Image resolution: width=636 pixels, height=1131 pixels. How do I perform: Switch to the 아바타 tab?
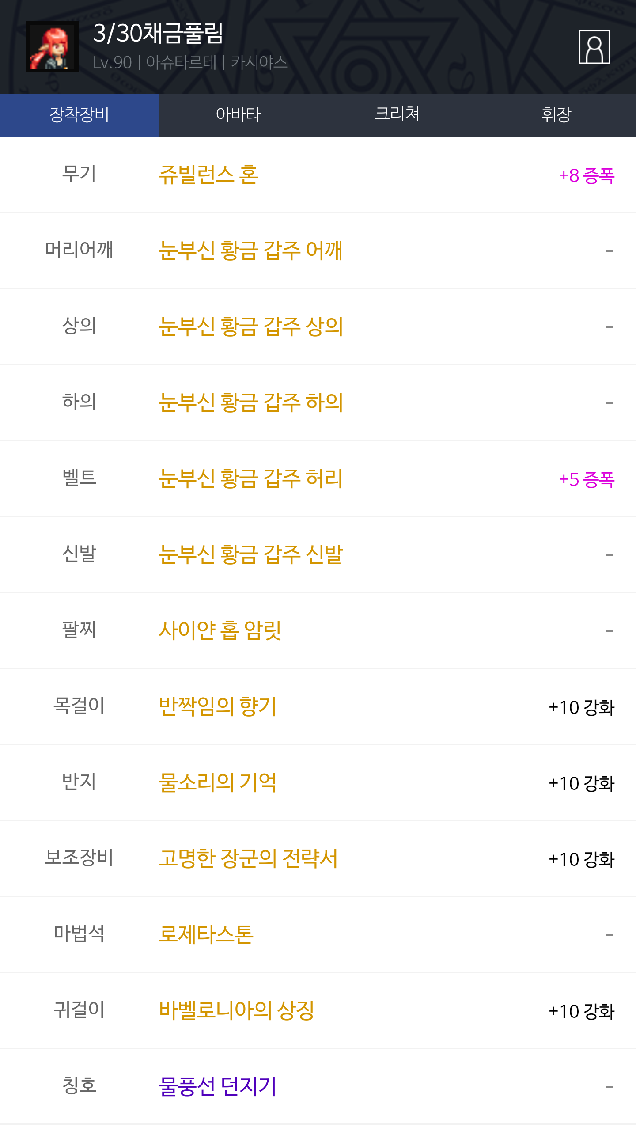pyautogui.click(x=238, y=115)
